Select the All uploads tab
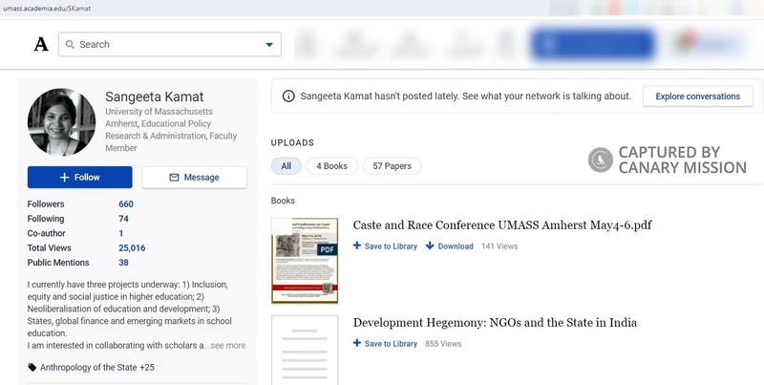This screenshot has height=385, width=764. [x=286, y=166]
